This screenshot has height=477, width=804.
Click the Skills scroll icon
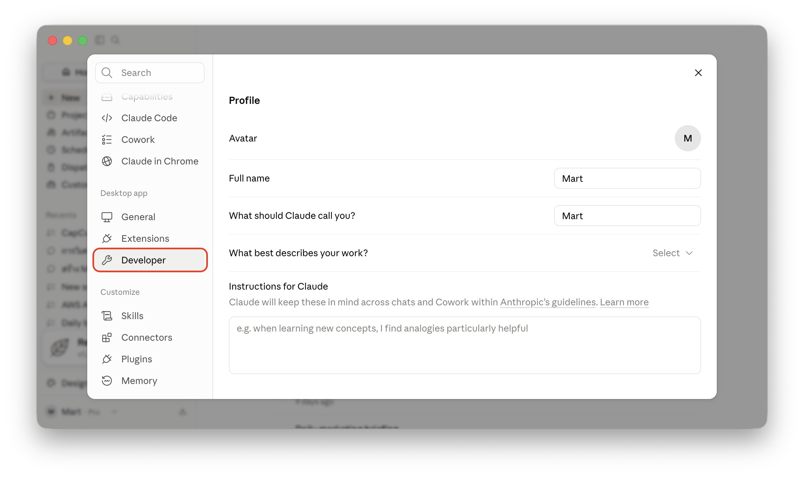107,316
